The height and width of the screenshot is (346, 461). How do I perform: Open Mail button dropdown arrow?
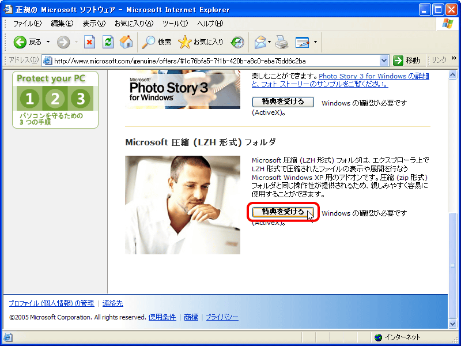pos(269,42)
